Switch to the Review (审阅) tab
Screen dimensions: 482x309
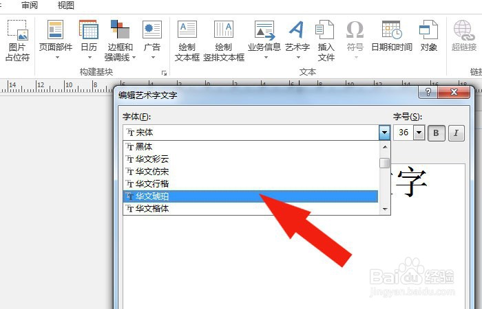click(x=30, y=5)
